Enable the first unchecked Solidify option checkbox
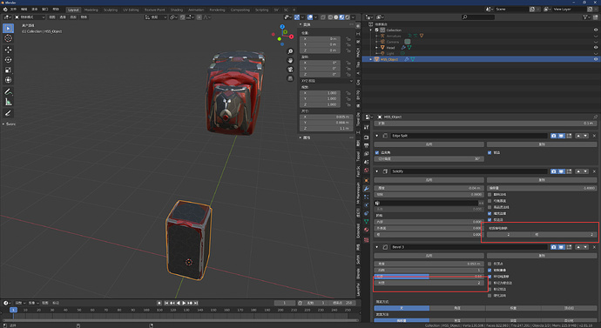Screen dimensions: 601x328 490,194
